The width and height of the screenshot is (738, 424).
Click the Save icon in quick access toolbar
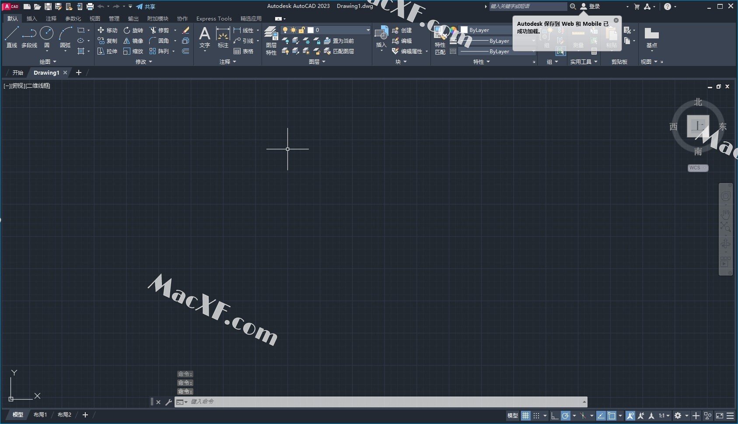pos(48,7)
